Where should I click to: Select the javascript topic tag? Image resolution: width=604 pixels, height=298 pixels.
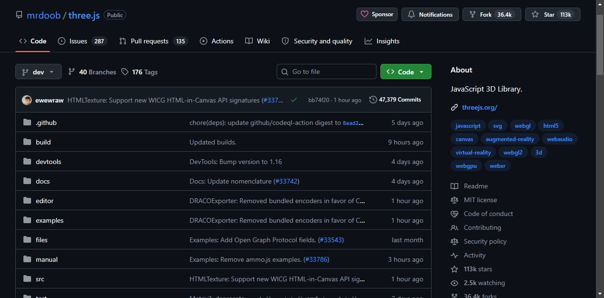(468, 126)
